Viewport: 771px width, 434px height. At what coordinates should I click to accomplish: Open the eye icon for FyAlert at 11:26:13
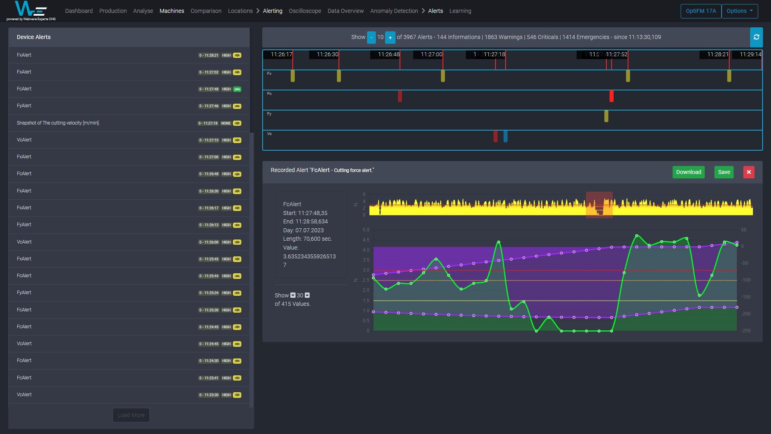(237, 225)
